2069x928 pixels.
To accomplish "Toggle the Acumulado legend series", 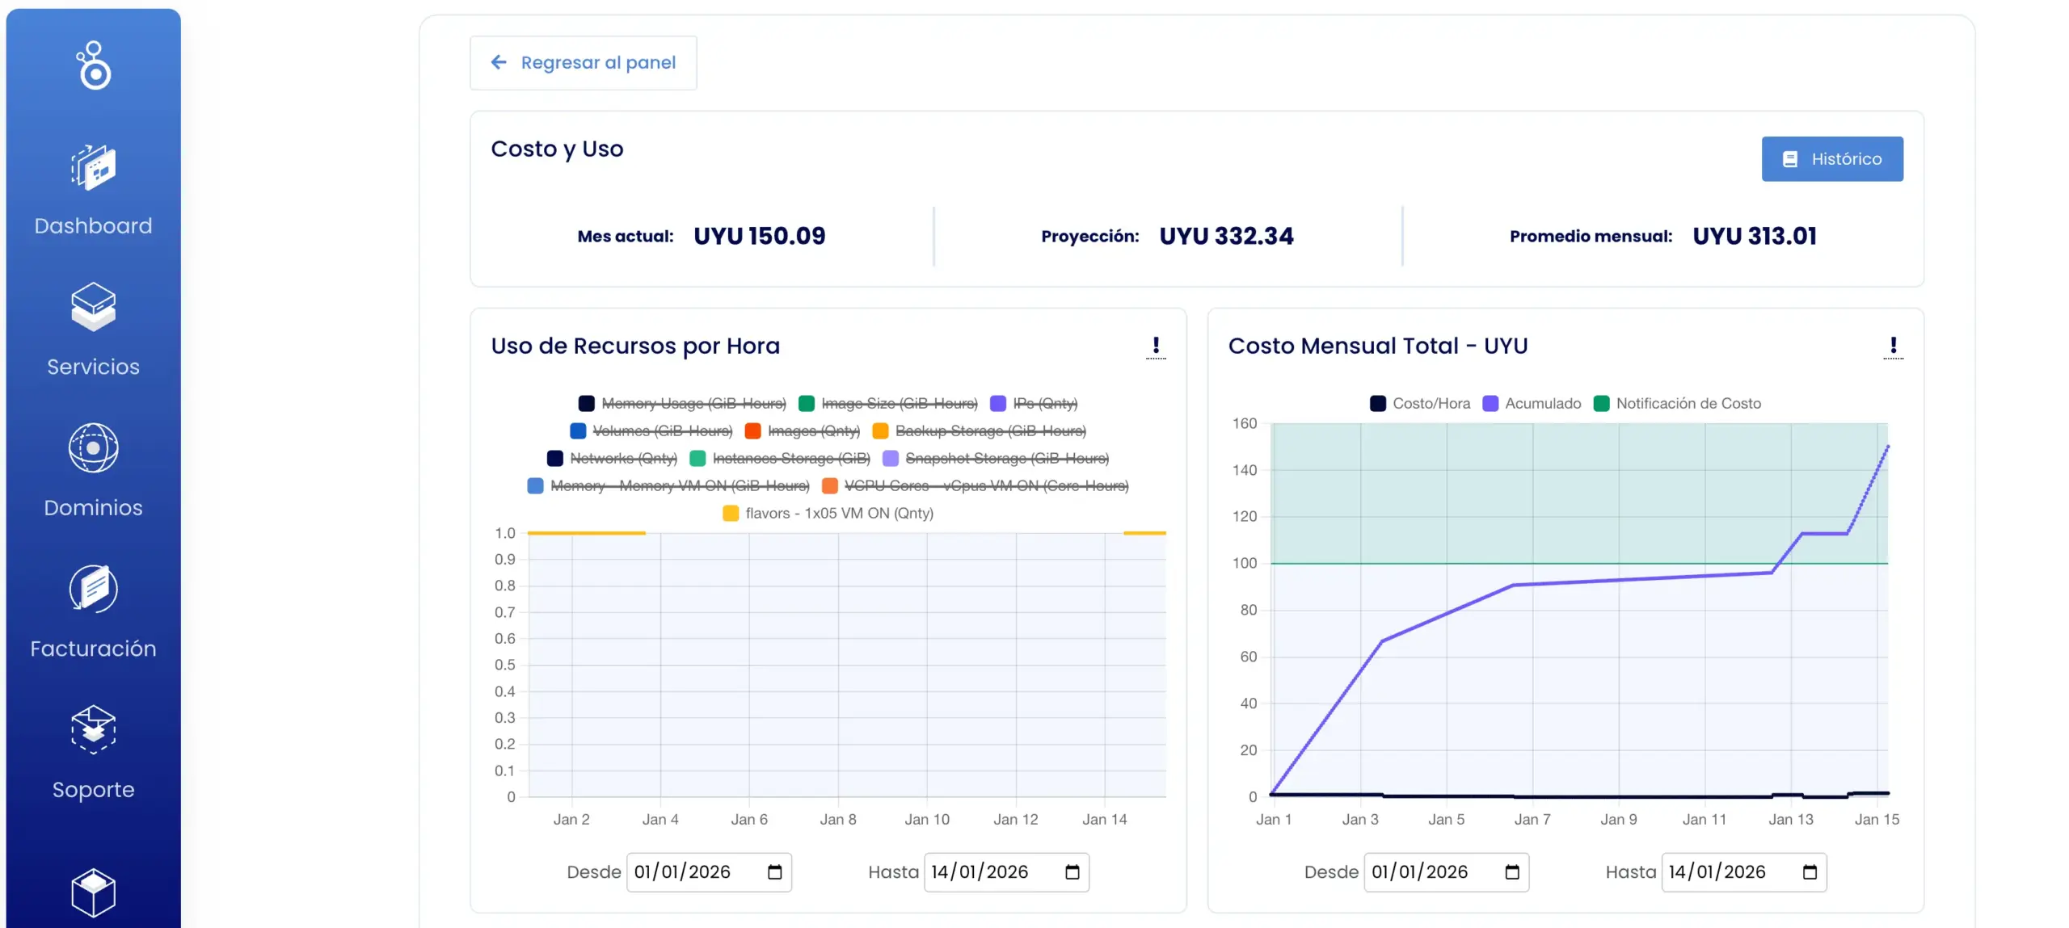I will pyautogui.click(x=1542, y=403).
